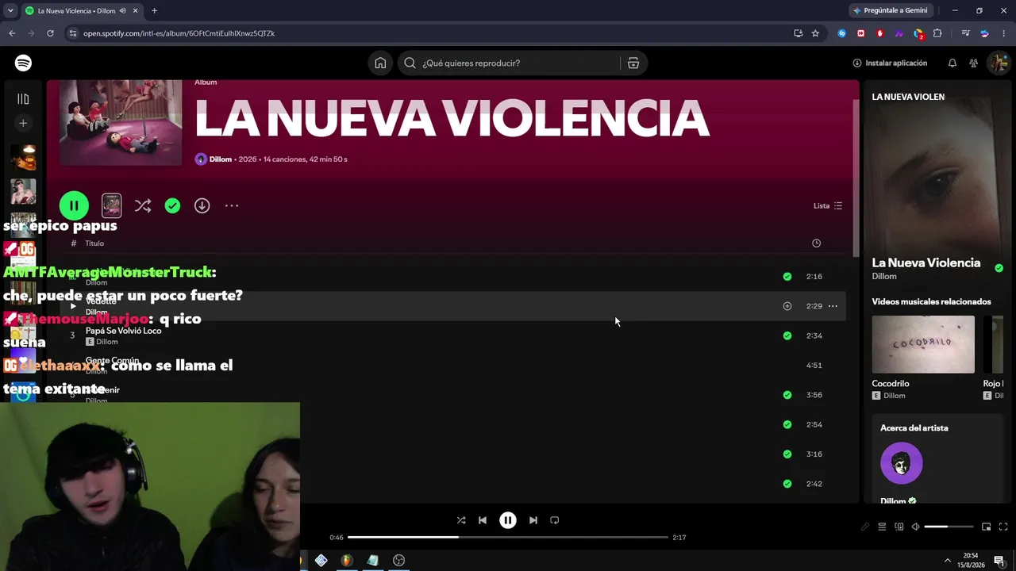Open the Explorar browse icon in search bar
This screenshot has height=571, width=1016.
click(x=633, y=63)
